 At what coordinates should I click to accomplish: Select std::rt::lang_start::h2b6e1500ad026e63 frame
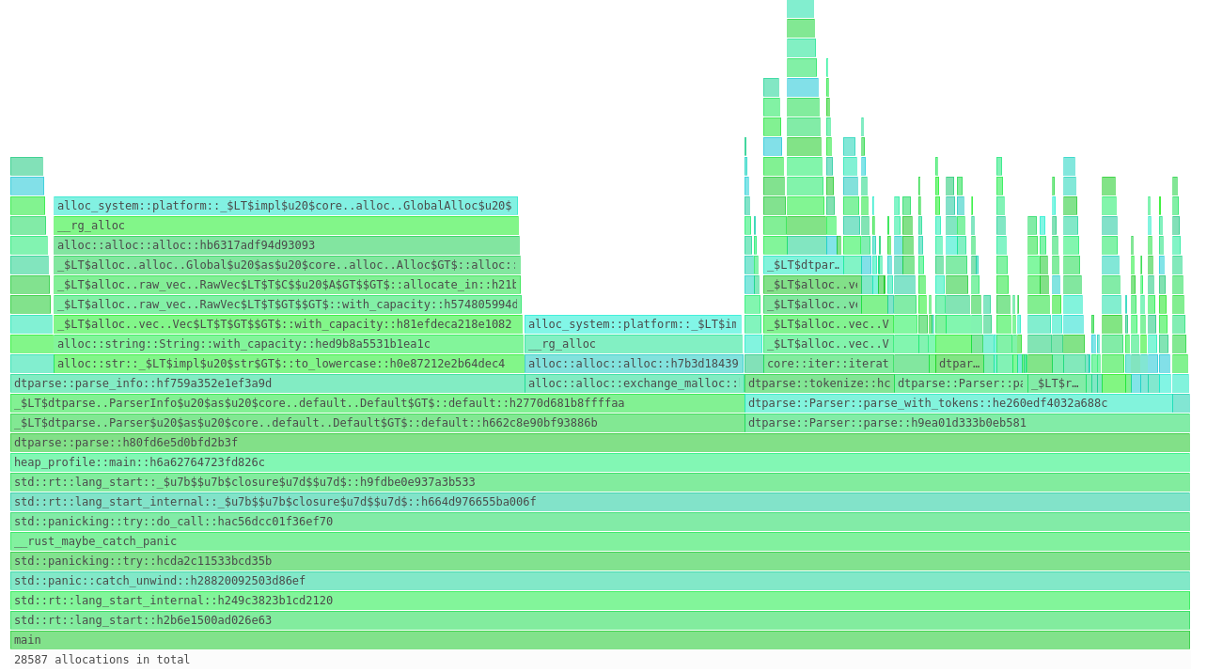(x=600, y=620)
